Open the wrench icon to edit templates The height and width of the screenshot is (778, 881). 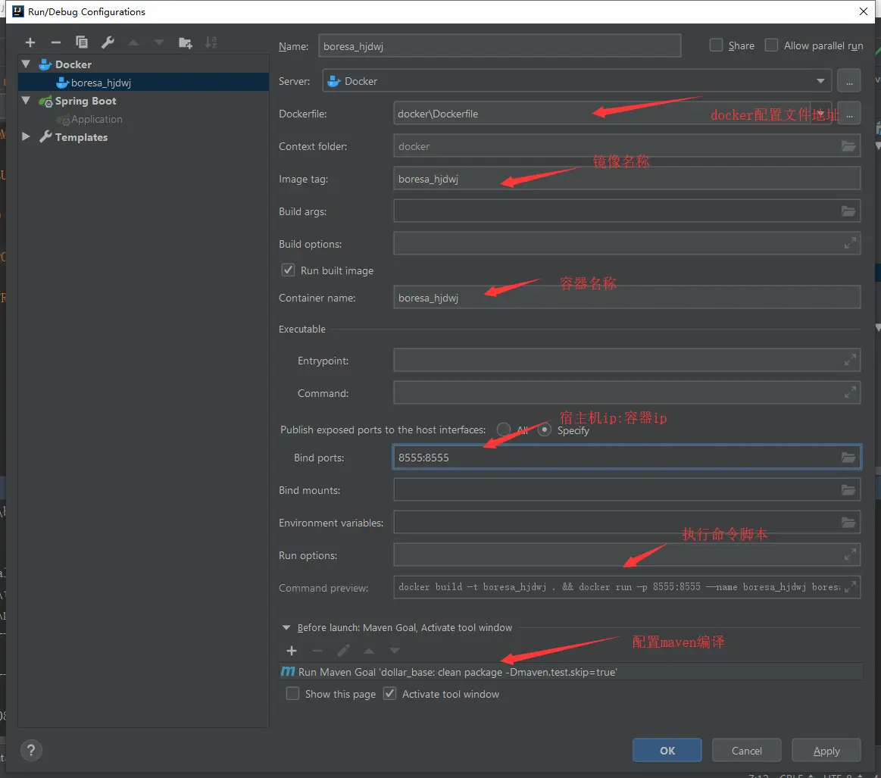pos(108,42)
